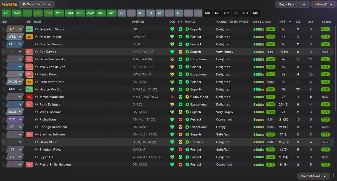Toggle picked checkbox for Ben Davies
Image resolution: width=337 pixels, height=181 pixels.
click(x=3, y=52)
